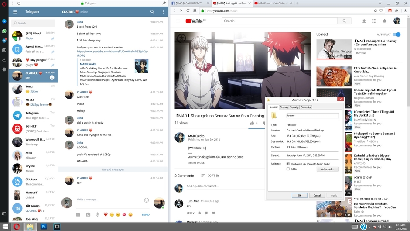Open WhatsApp in Opera sidebar
The width and height of the screenshot is (410, 231).
pyautogui.click(x=4, y=31)
